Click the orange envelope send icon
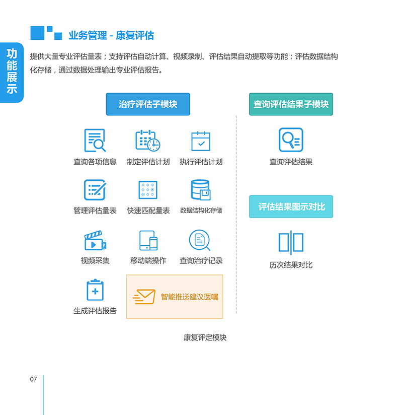Screen dimensions: 406x415 point(144,297)
